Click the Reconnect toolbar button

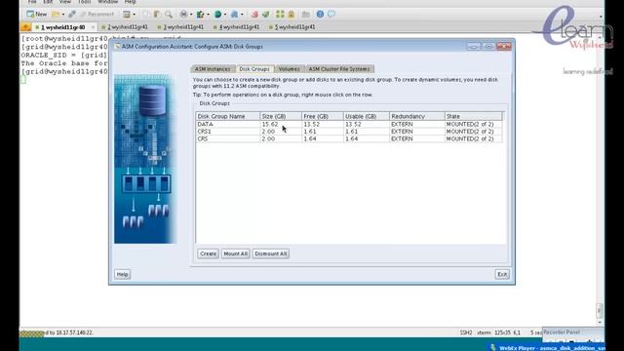(x=97, y=15)
